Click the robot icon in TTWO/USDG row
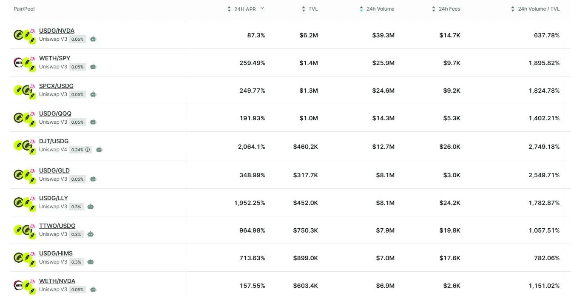 (x=91, y=234)
